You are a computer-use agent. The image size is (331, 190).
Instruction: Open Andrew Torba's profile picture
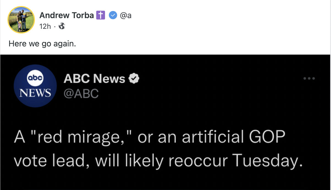tap(21, 19)
